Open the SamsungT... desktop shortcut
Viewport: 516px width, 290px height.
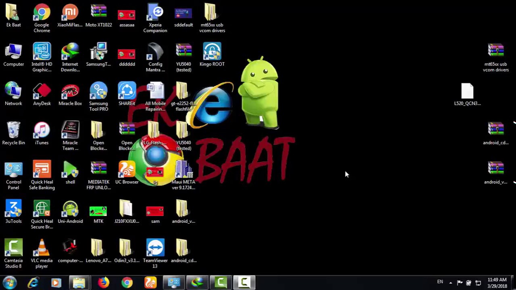coord(98,55)
